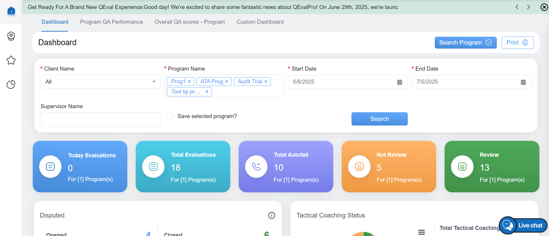
Task: Open the Start Date calendar picker
Action: tap(399, 82)
